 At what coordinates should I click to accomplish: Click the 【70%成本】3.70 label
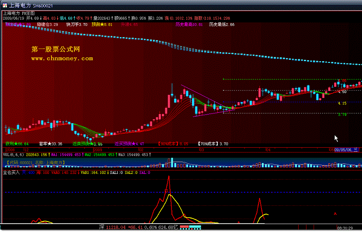[x=212, y=144]
